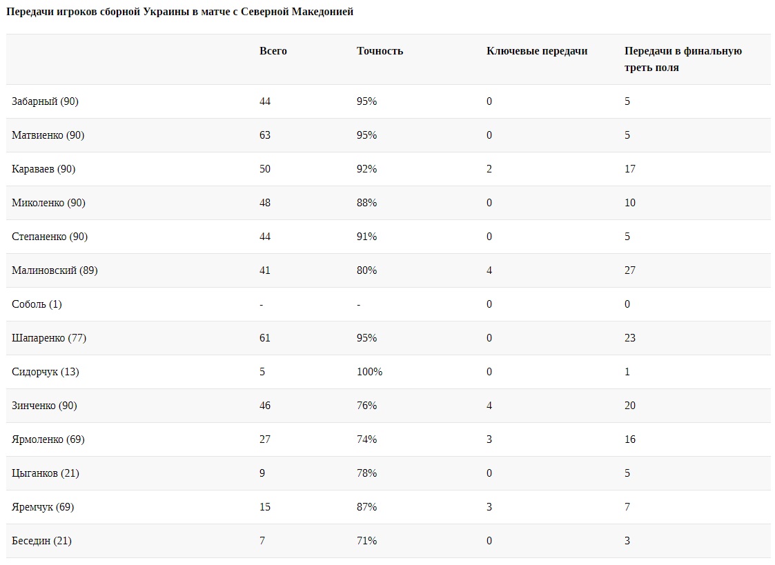Select the Караваев (90) row label
The height and width of the screenshot is (565, 775).
coord(43,169)
